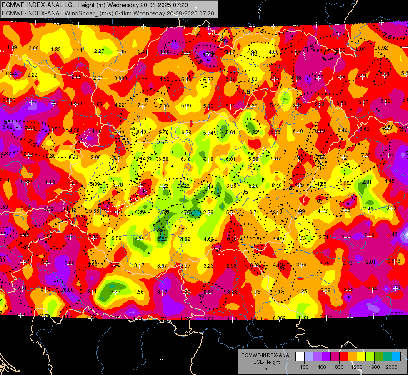Click the wind shear value 6.74
This screenshot has width=408, height=375.
(254, 212)
